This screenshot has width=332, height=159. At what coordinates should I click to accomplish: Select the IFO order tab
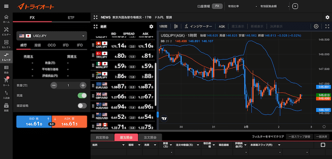tap(80, 45)
